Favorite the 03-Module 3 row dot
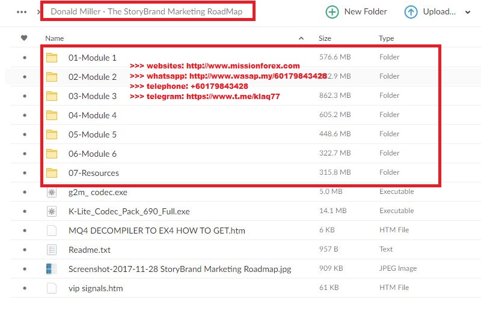Screen dimensions: 481x335 click(25, 96)
